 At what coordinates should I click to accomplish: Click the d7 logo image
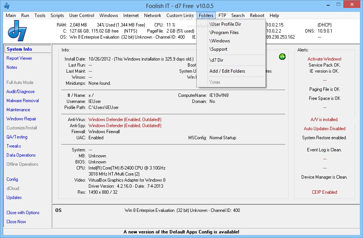coord(17,31)
